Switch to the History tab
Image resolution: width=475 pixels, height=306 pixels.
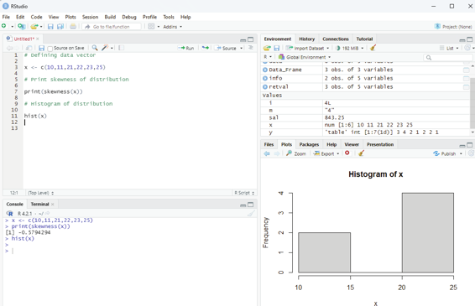point(306,39)
